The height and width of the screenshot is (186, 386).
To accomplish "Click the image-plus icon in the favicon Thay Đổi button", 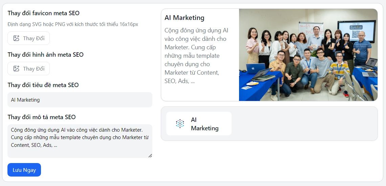I will pos(16,38).
